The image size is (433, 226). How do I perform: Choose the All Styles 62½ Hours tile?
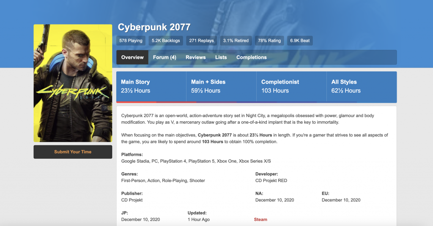point(362,86)
